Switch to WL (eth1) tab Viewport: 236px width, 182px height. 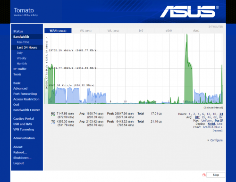(85, 31)
